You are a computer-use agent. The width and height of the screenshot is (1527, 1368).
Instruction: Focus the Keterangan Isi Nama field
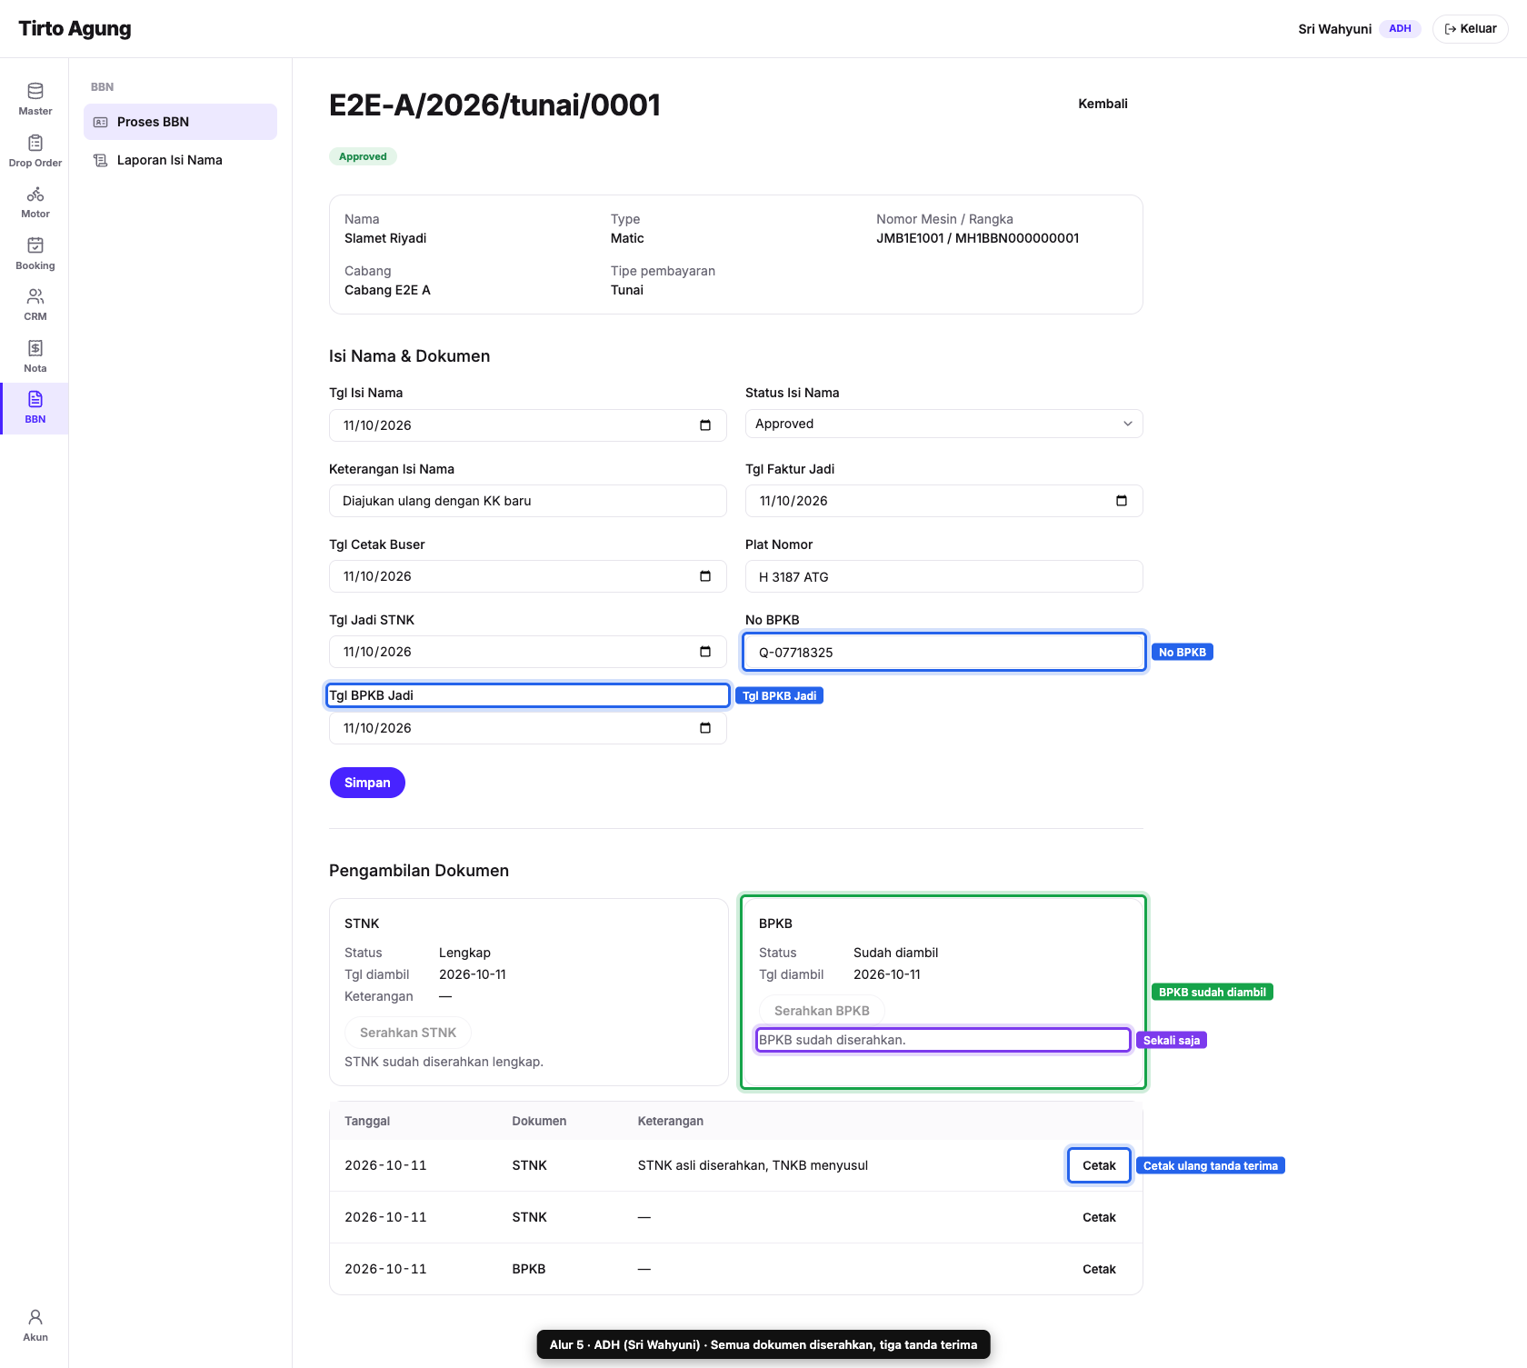click(527, 501)
